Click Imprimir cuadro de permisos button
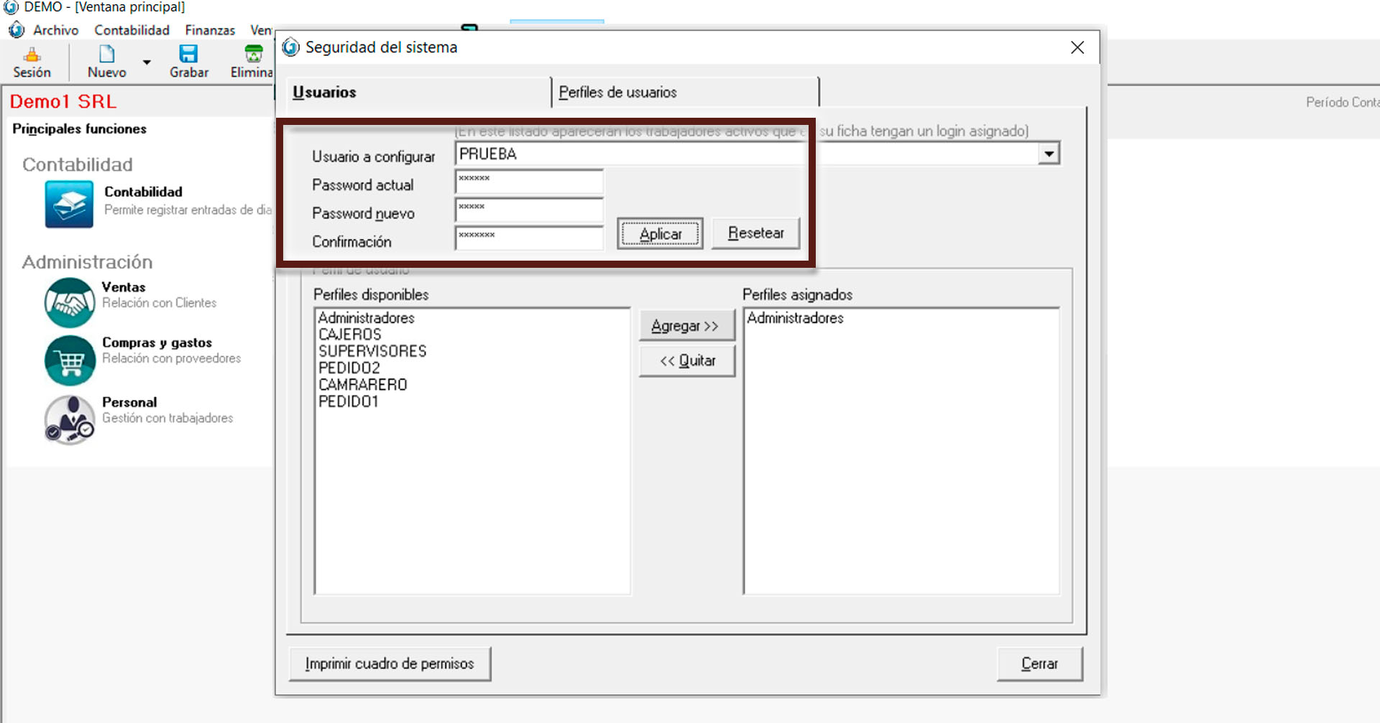 pyautogui.click(x=390, y=664)
